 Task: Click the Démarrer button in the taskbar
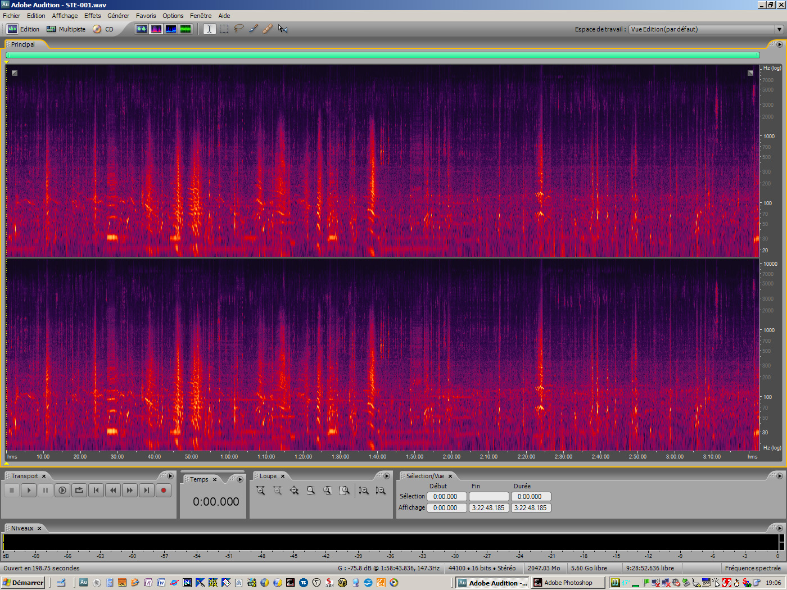click(x=21, y=583)
